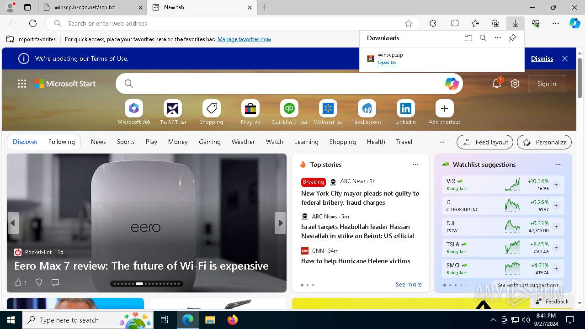Dismiss the Terms of Use banner
The image size is (585, 329).
pyautogui.click(x=542, y=58)
